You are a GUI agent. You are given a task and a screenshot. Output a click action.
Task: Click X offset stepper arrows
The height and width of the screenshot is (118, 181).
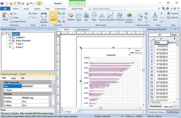tap(50, 102)
